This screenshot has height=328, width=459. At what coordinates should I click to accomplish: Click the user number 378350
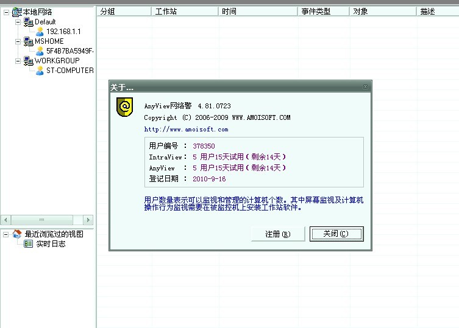204,146
